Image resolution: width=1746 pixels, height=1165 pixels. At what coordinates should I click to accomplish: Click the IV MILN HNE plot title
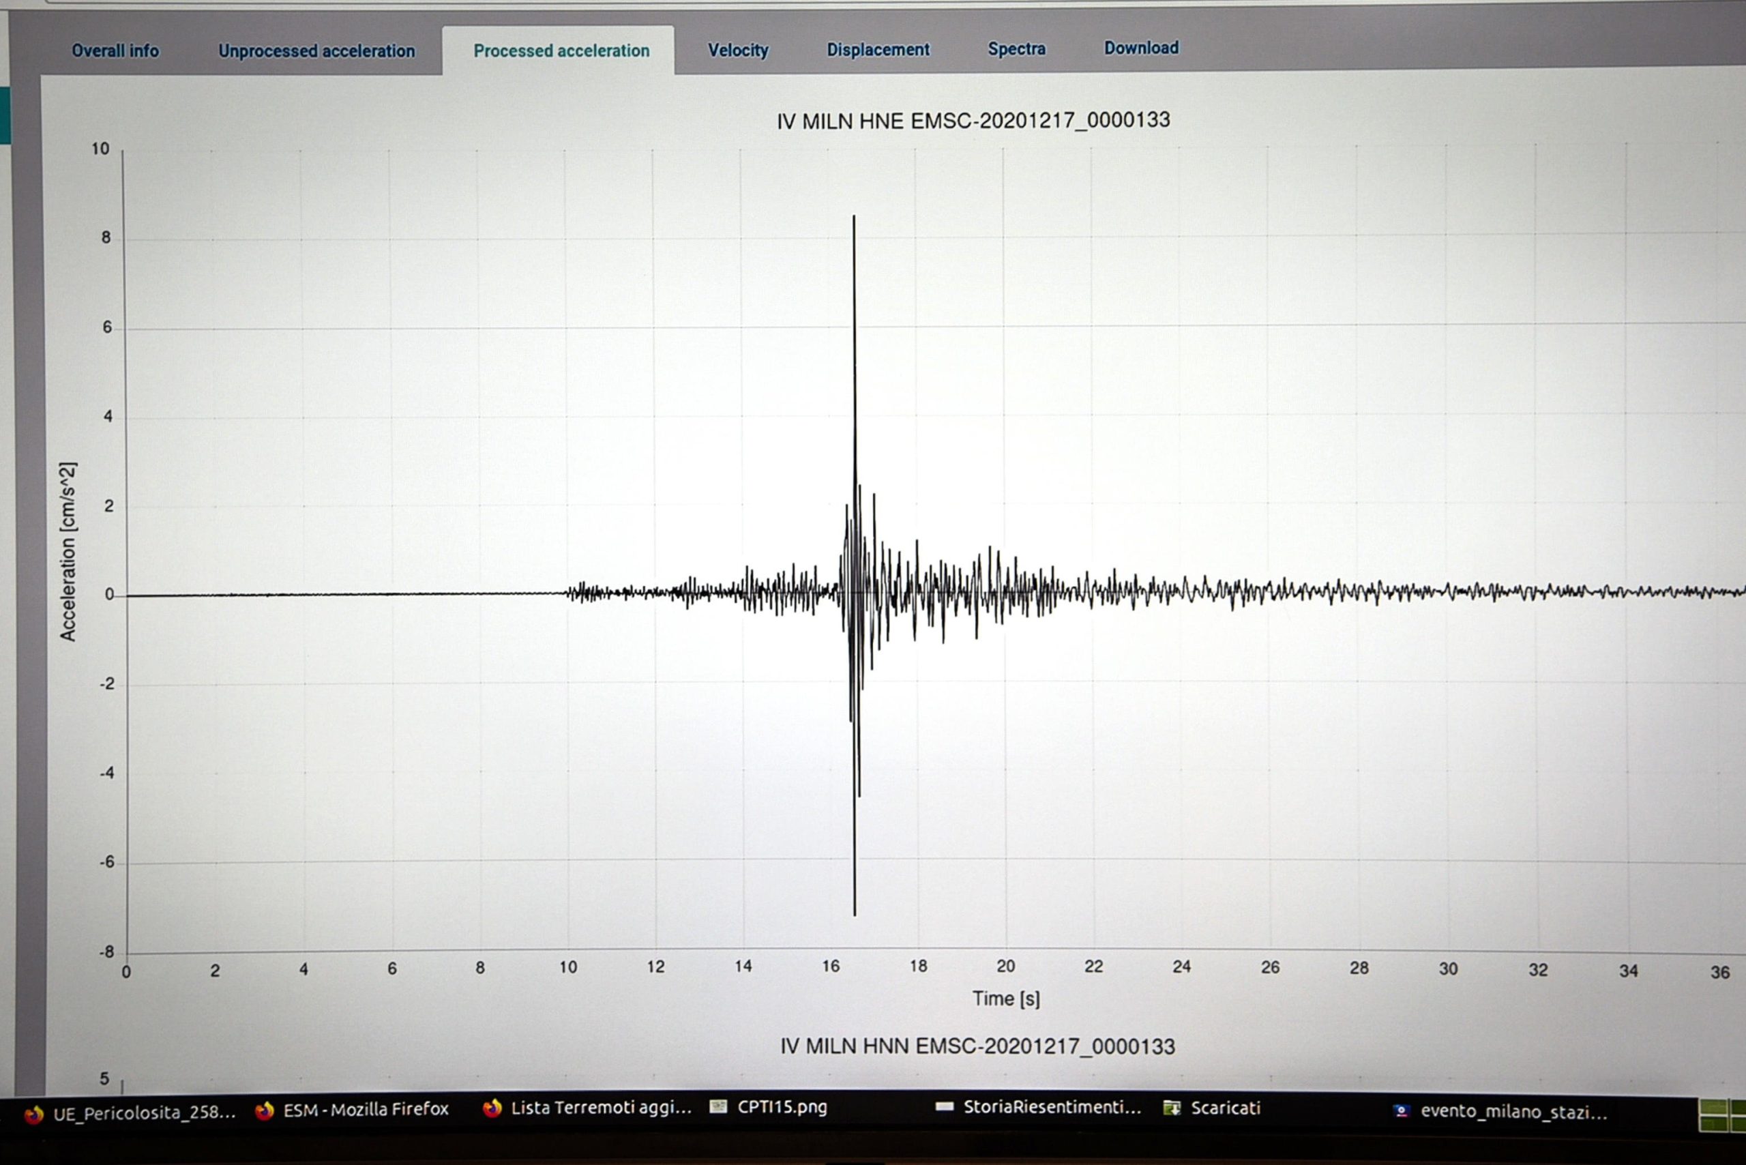coord(973,119)
